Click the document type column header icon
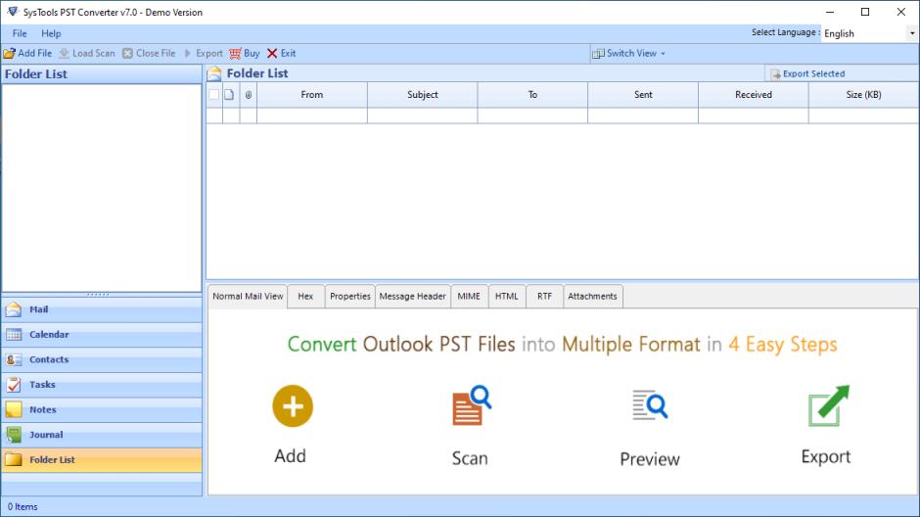The image size is (920, 517). (x=229, y=94)
